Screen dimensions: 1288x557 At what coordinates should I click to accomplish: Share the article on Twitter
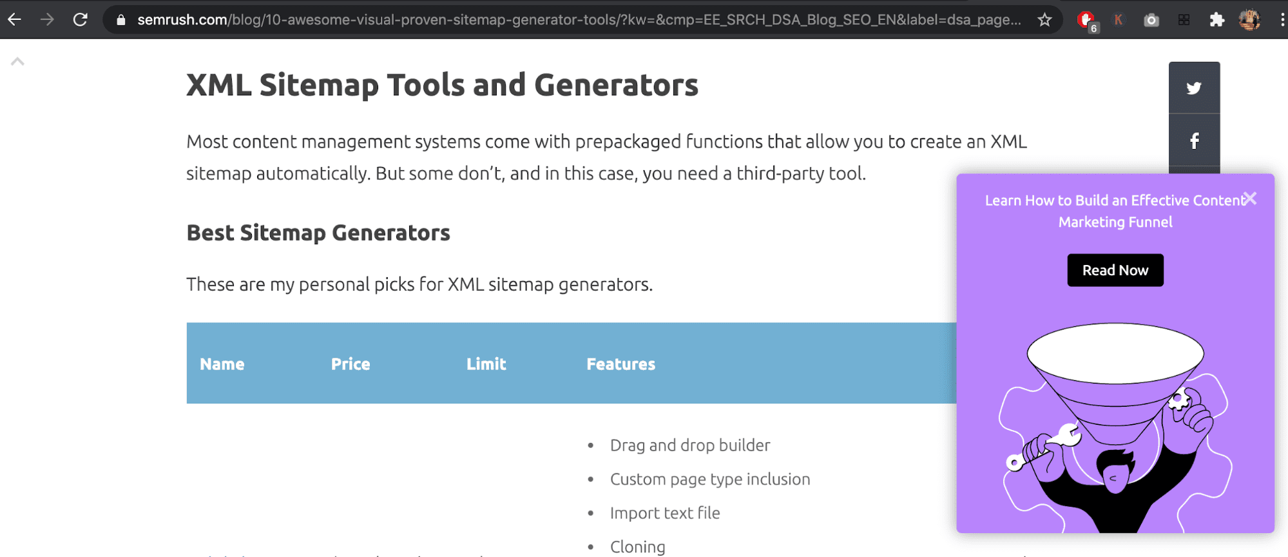coord(1194,88)
